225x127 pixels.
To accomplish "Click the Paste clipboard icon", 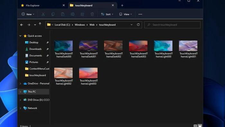I will 63,14.
